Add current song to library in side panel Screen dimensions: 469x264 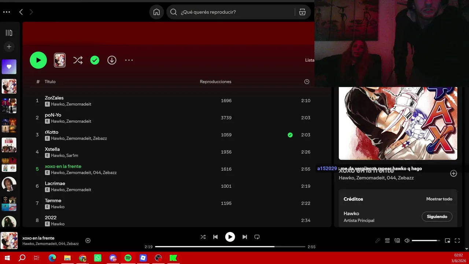pyautogui.click(x=454, y=173)
